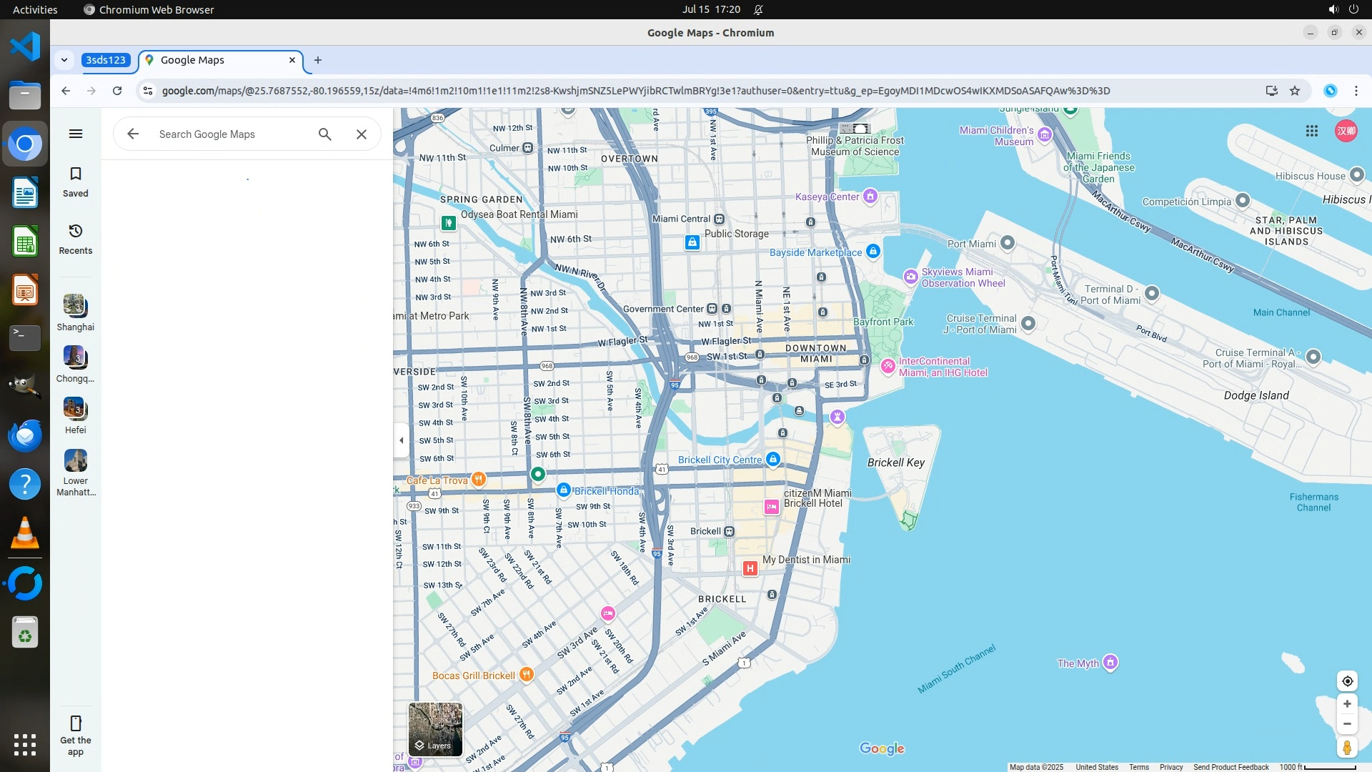Zoom out the map with the minus button
This screenshot has height=772, width=1372.
(1347, 724)
